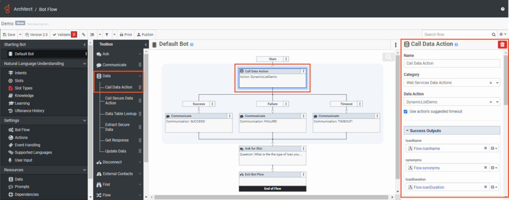The image size is (509, 200).
Task: Toggle Use action's suggested timeout checkbox
Action: tap(406, 112)
